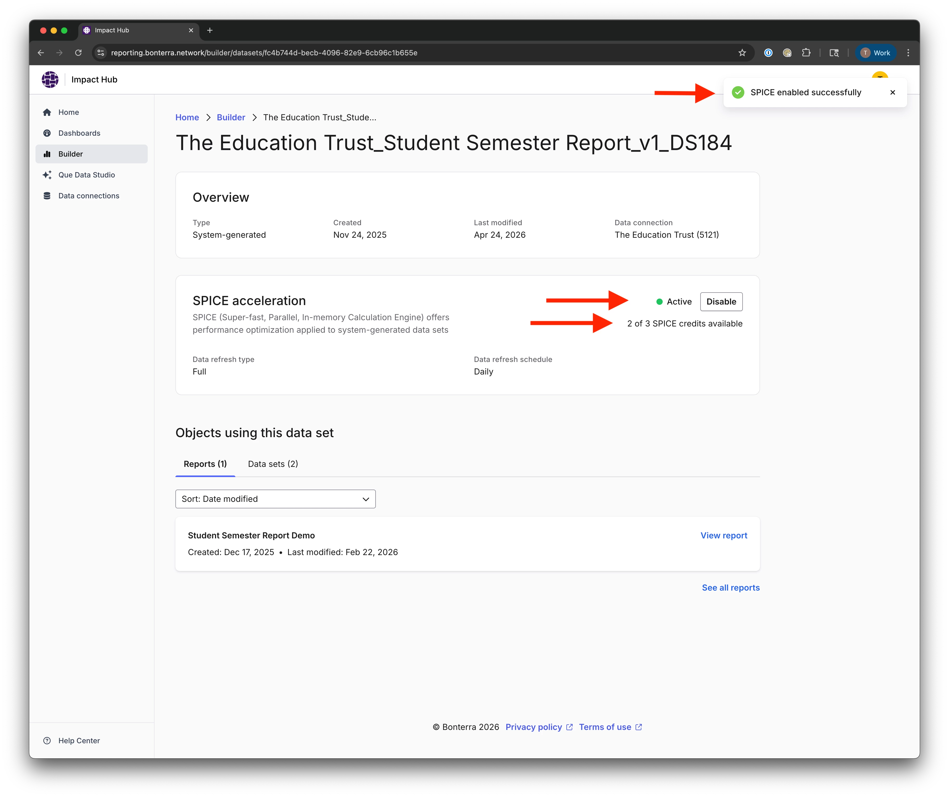The height and width of the screenshot is (797, 949).
Task: Select the Reports (1) tab
Action: pos(205,464)
